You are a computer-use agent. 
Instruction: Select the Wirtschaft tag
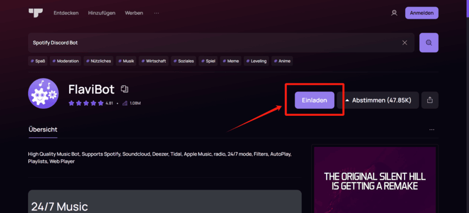154,61
